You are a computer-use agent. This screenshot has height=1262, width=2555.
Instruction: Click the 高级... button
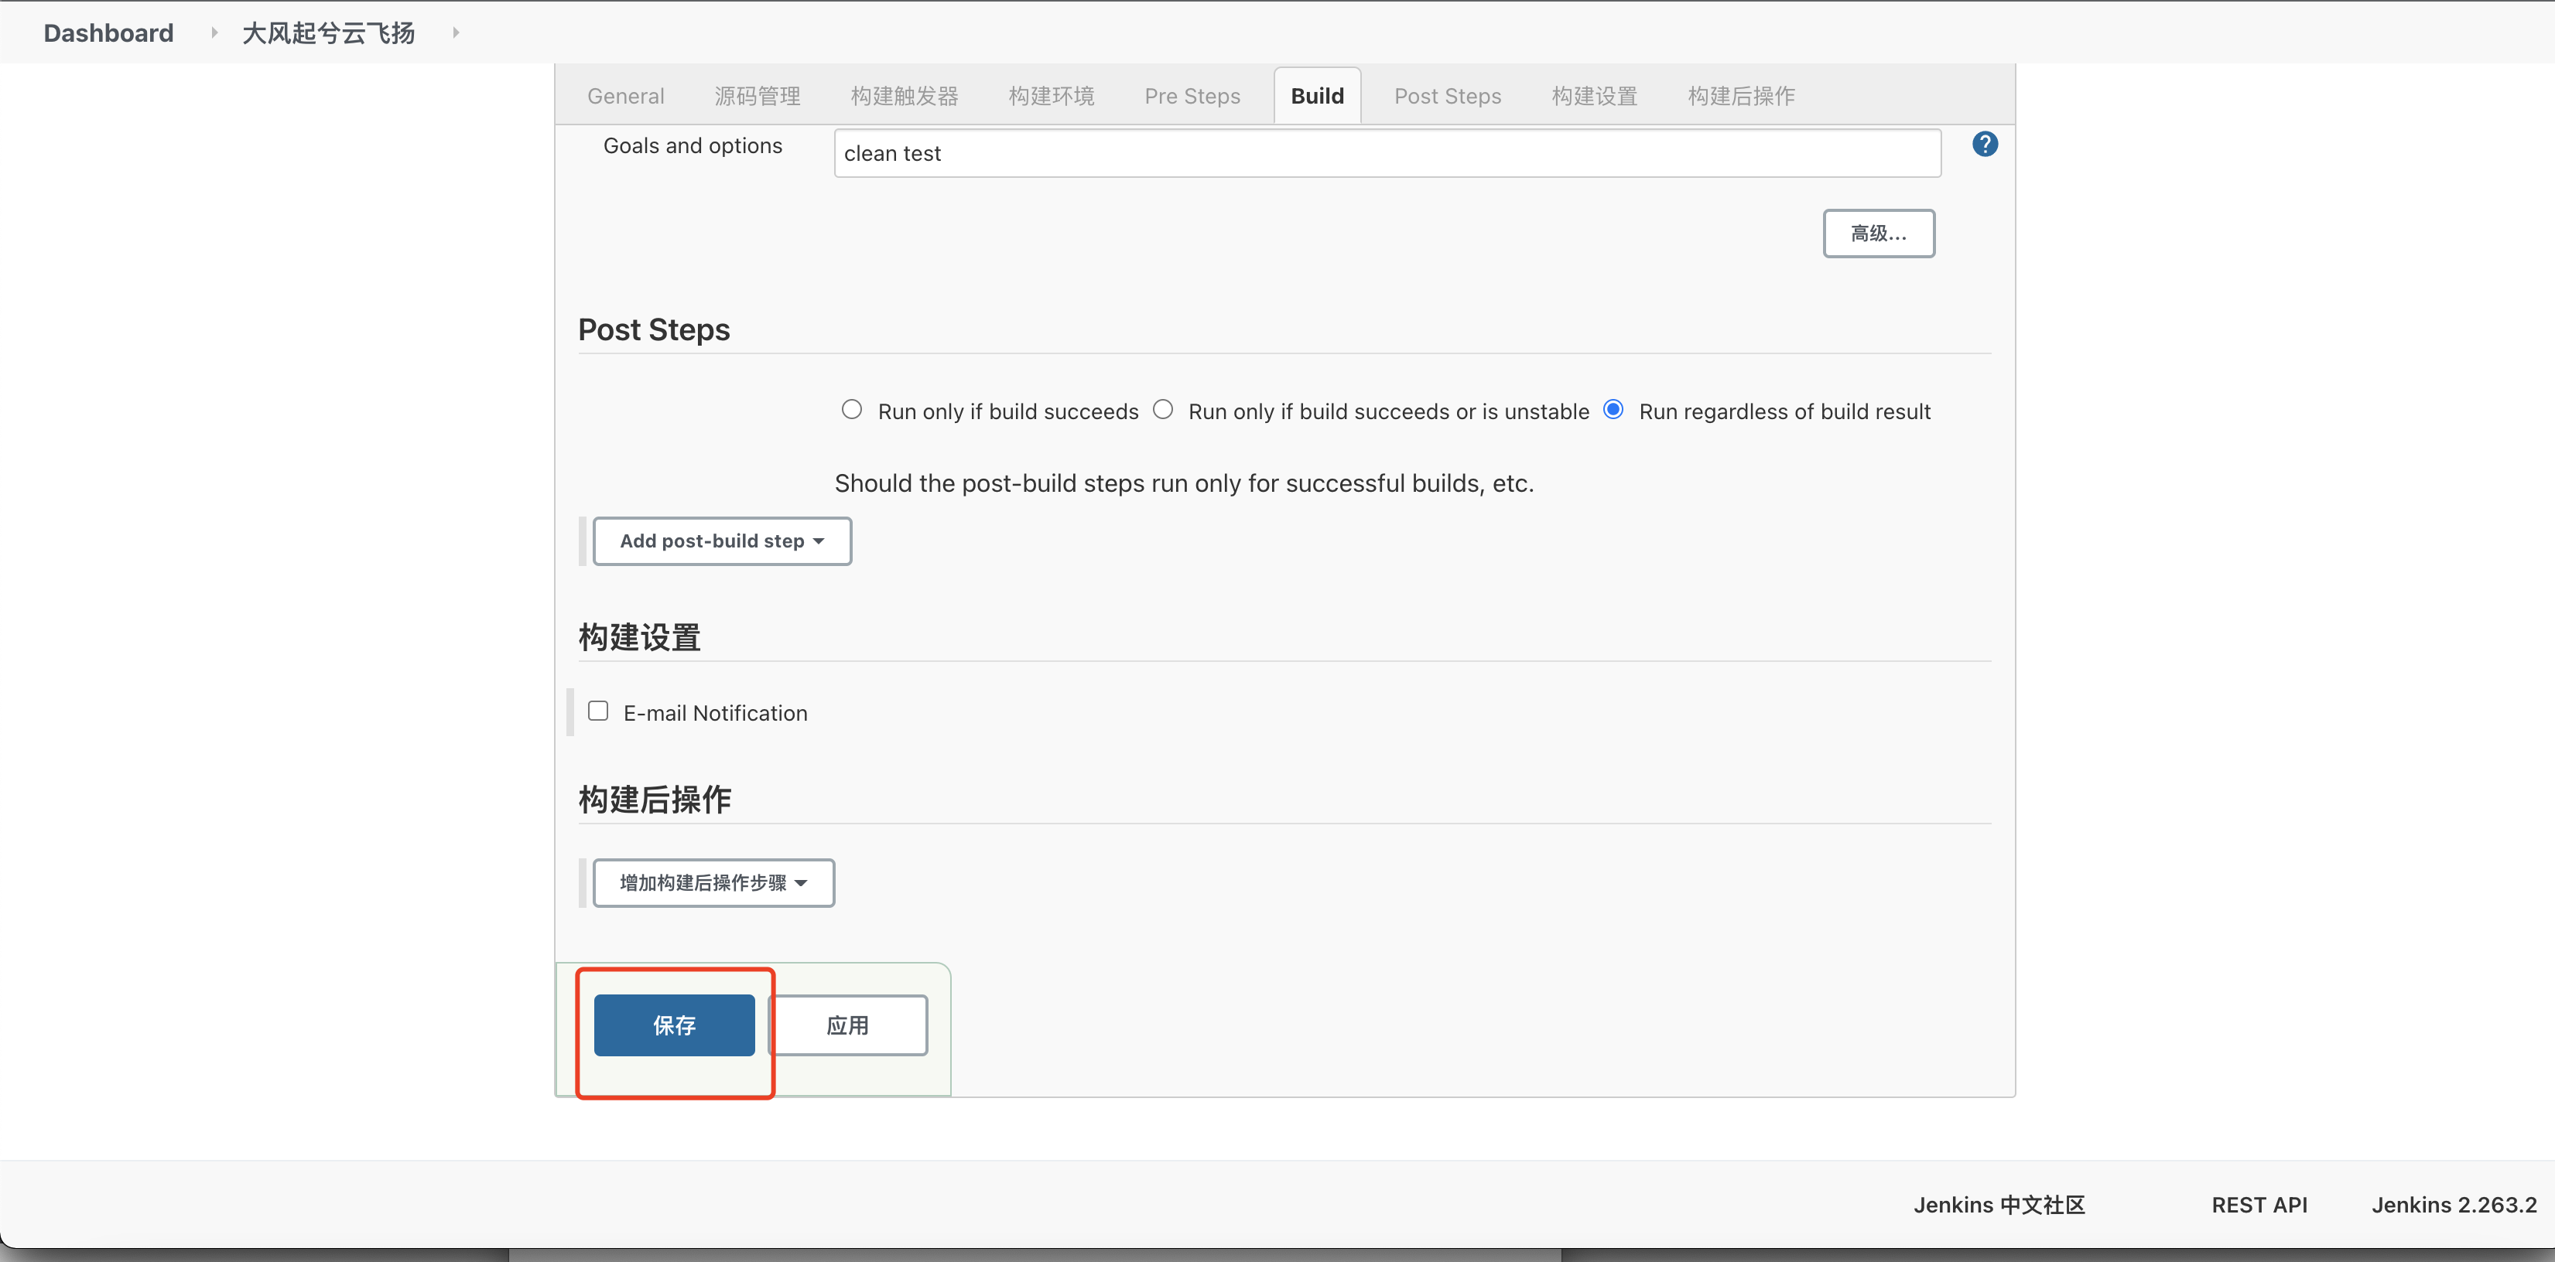point(1879,232)
